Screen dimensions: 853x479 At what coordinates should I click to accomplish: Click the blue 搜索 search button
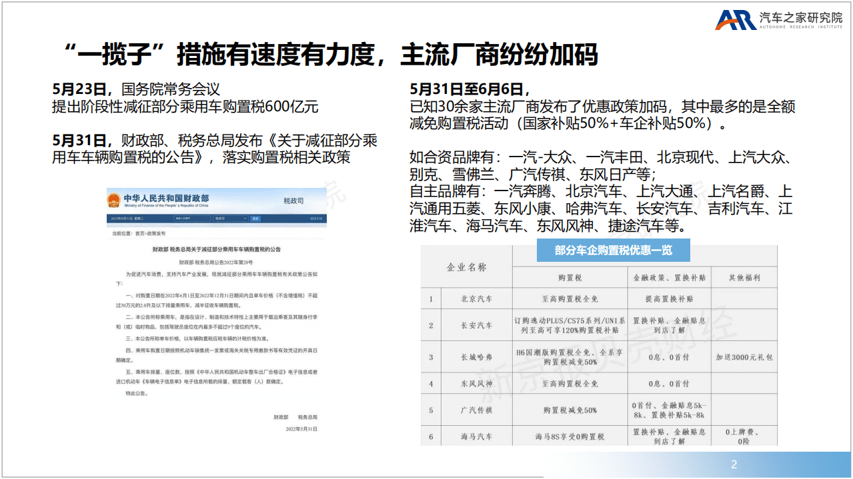pos(257,219)
